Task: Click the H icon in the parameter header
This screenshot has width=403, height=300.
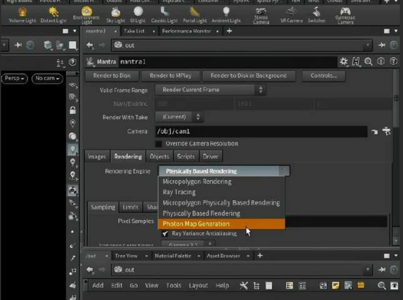Action: pyautogui.click(x=356, y=61)
